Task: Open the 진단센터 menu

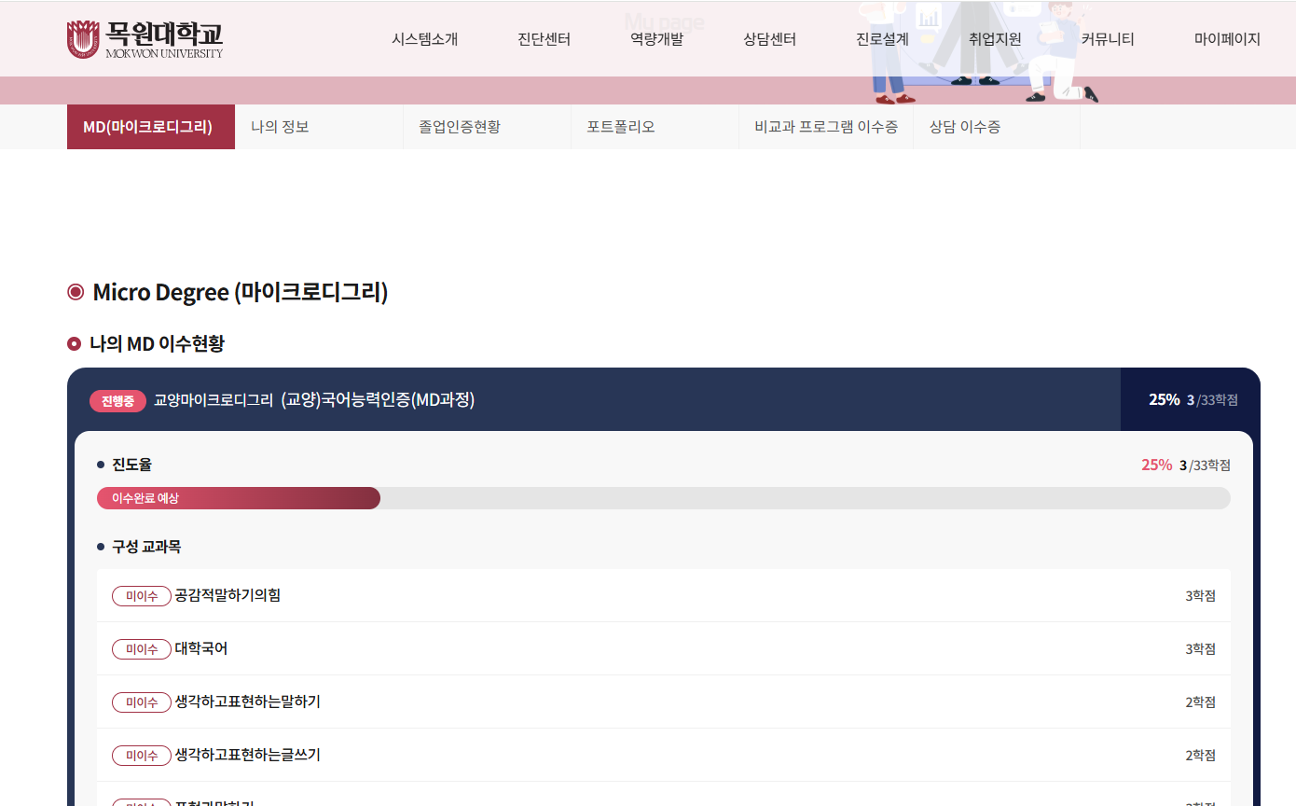Action: coord(544,39)
